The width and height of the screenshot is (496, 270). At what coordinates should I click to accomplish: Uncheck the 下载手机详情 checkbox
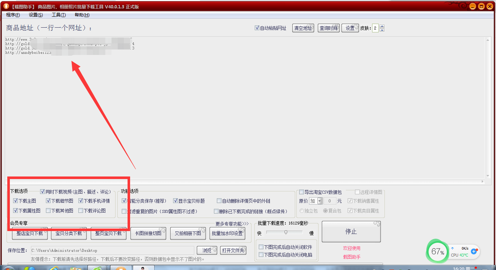(81, 200)
